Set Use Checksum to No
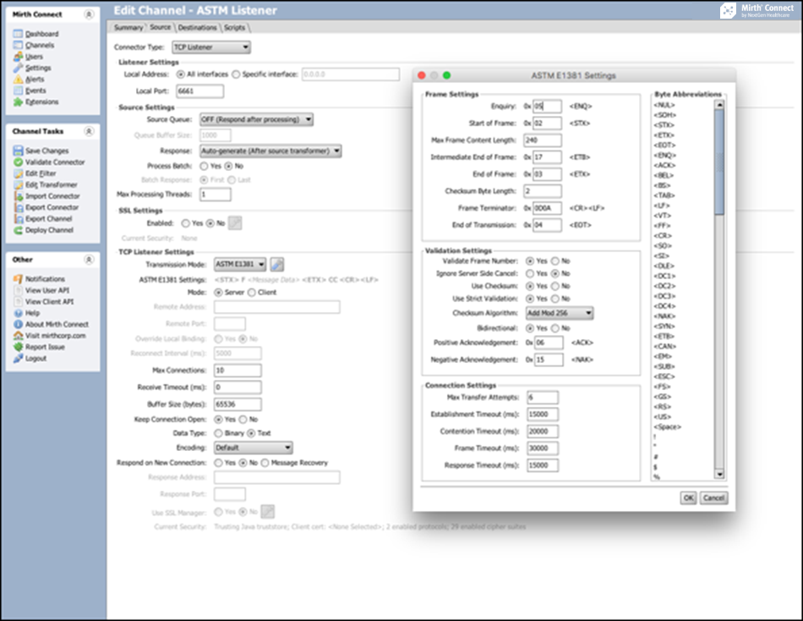Viewport: 803px width, 621px height. tap(554, 286)
